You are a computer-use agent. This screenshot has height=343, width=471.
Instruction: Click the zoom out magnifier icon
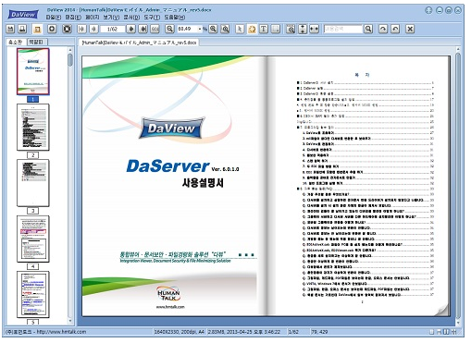[x=169, y=29]
